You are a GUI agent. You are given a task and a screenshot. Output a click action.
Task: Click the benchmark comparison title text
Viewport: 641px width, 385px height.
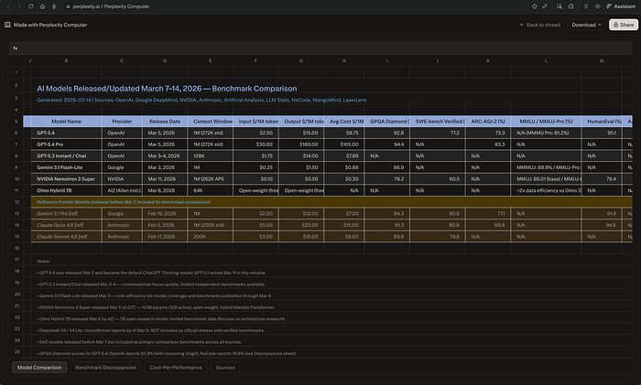[x=167, y=89]
